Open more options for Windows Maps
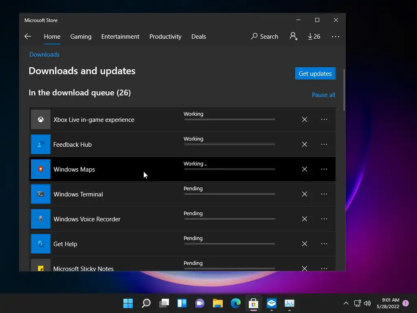The height and width of the screenshot is (313, 417). [x=324, y=169]
